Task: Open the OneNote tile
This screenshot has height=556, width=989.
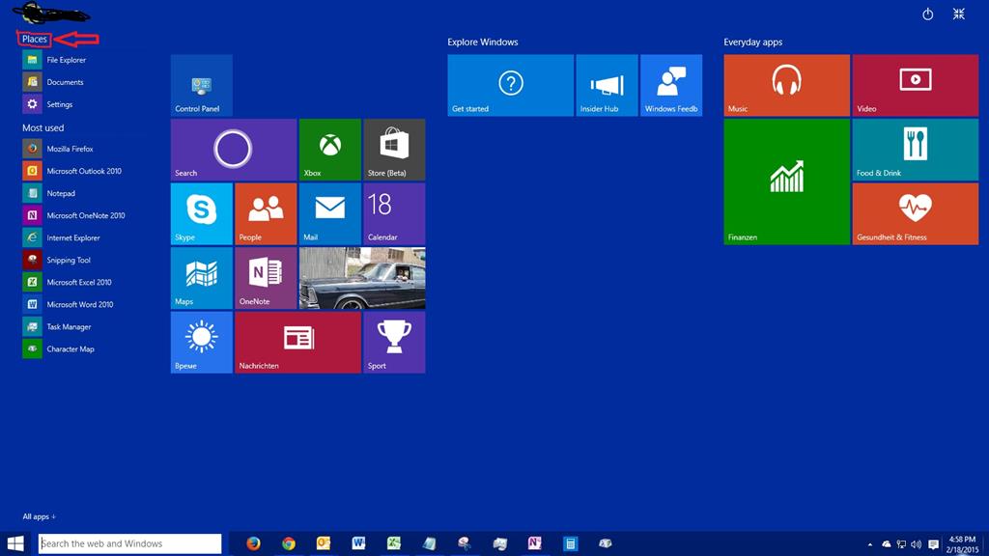Action: (266, 279)
